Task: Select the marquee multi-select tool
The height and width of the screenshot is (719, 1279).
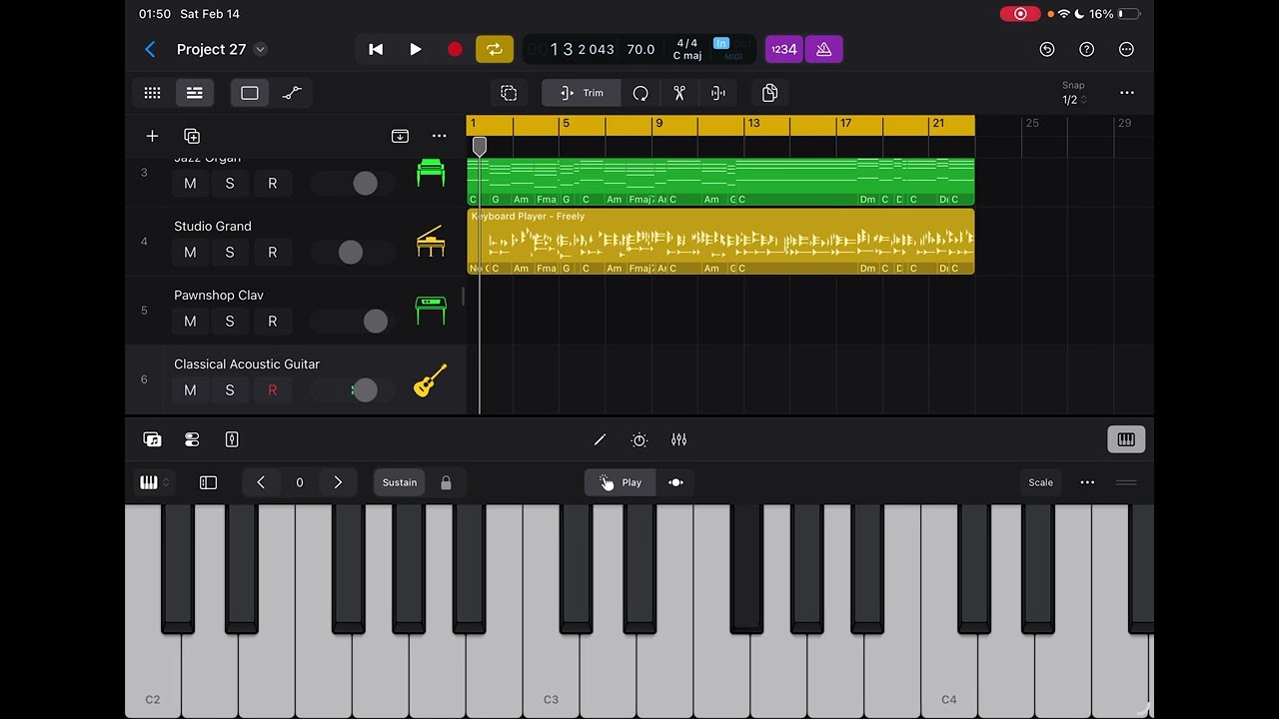Action: tap(509, 93)
